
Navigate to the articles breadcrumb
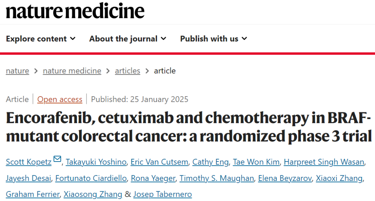tap(127, 71)
